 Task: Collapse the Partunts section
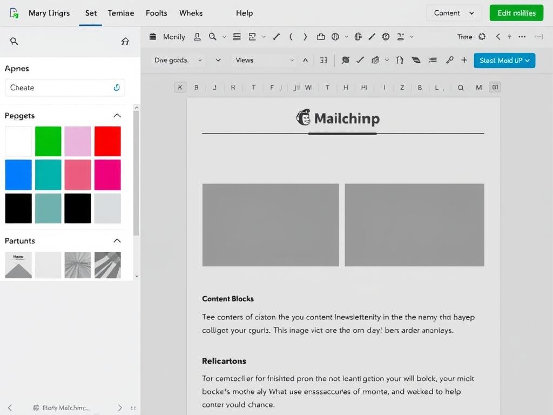point(118,240)
